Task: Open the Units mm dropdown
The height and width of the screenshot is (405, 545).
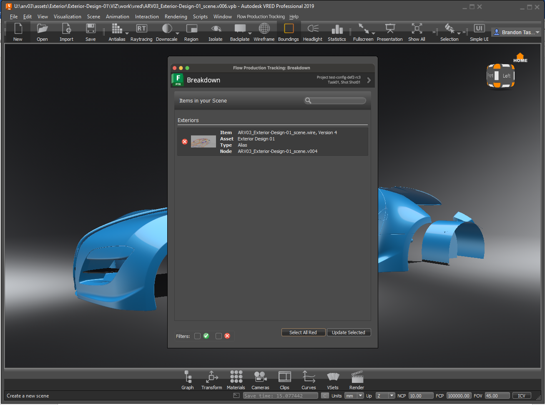Action: (354, 396)
